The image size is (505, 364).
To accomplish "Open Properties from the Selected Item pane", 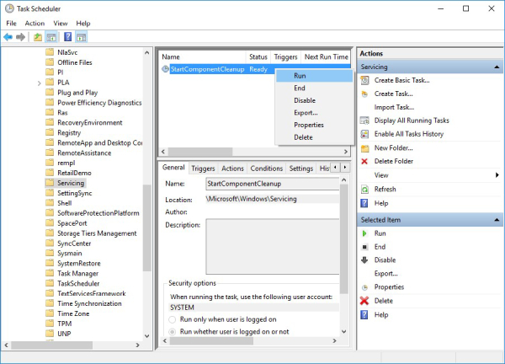I will coord(389,287).
